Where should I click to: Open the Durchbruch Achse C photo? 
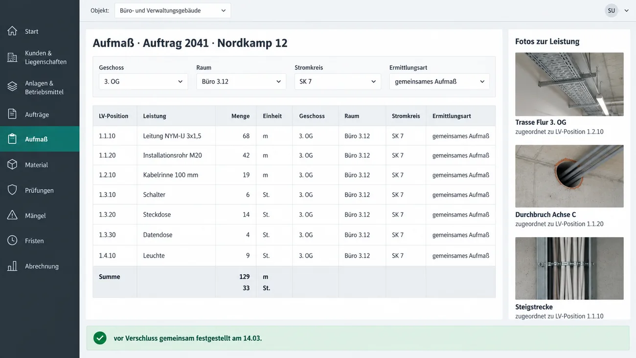point(569,176)
